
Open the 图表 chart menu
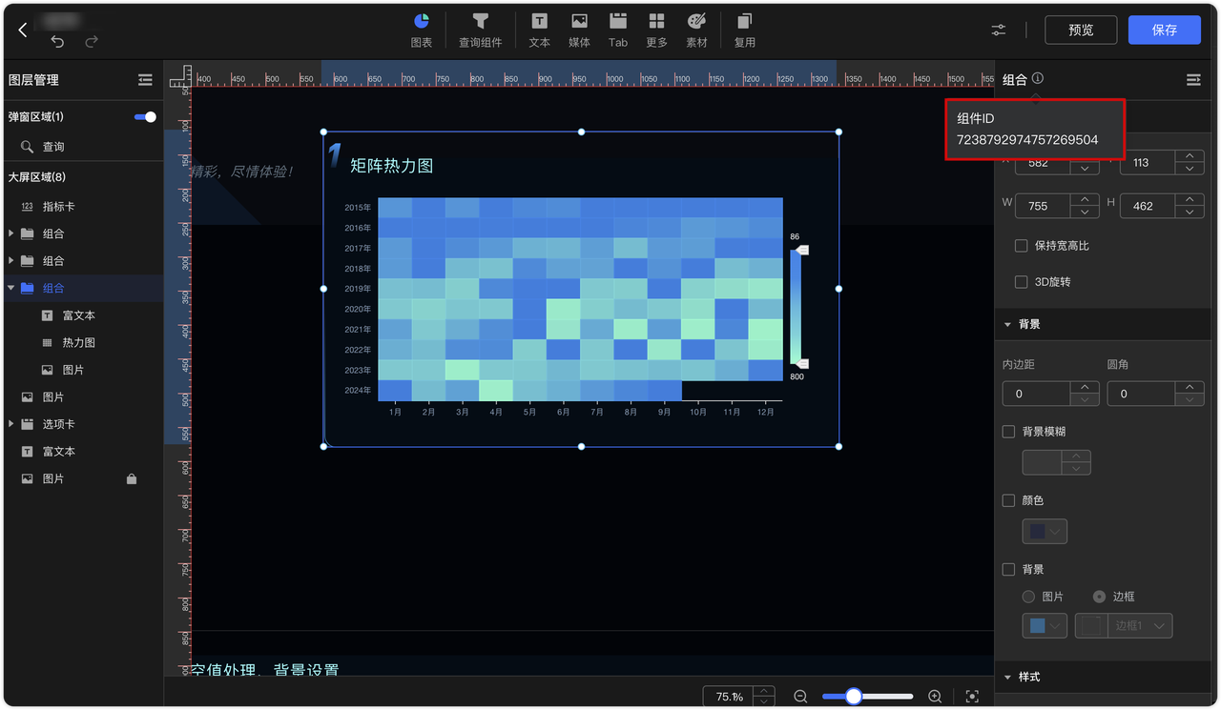click(x=422, y=30)
